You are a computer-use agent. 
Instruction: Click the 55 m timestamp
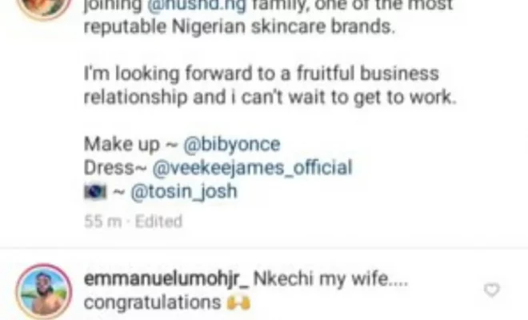101,222
